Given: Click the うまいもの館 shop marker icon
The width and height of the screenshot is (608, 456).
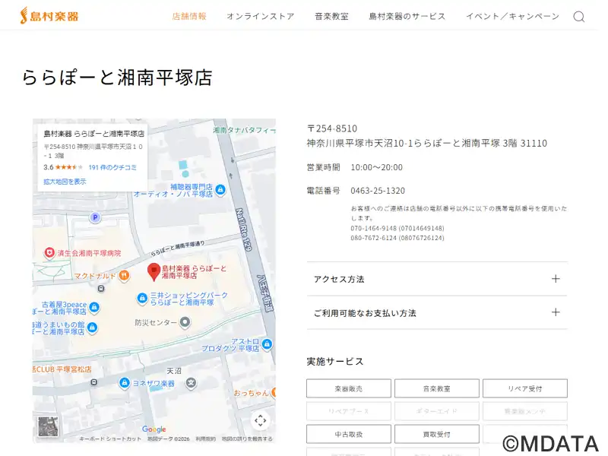Looking at the screenshot, I should click(x=92, y=328).
